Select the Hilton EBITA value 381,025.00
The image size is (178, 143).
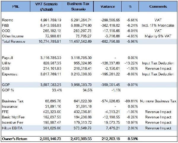coord(52,128)
